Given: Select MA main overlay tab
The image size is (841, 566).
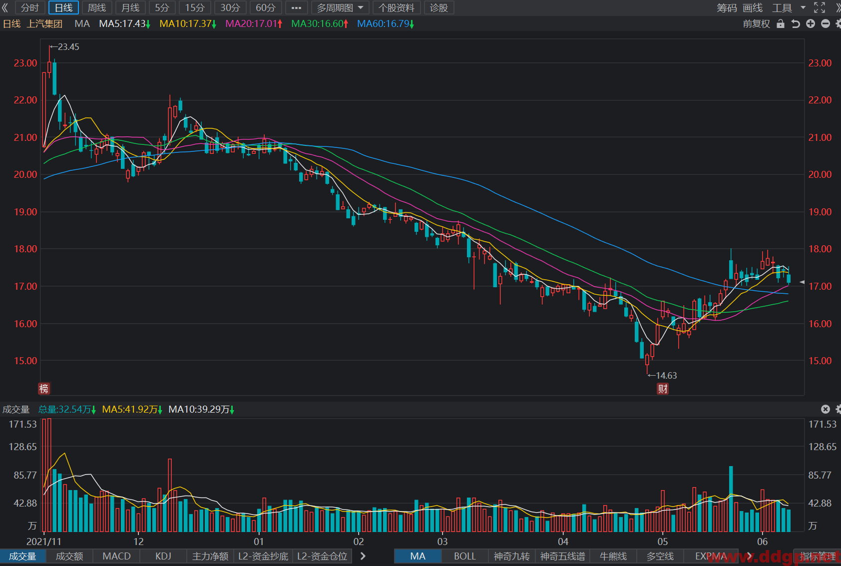Looking at the screenshot, I should point(418,556).
